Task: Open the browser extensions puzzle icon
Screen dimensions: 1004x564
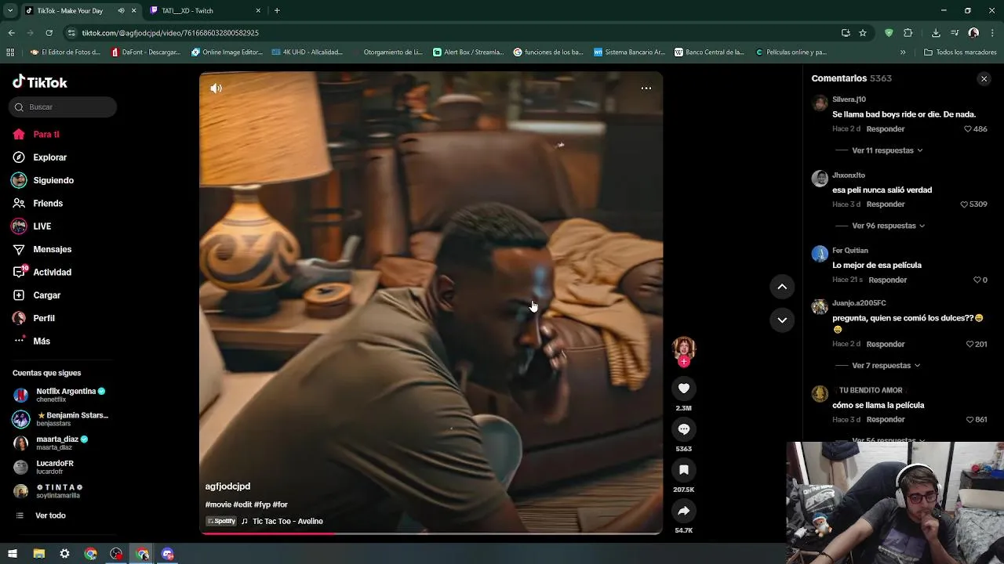Action: (908, 33)
